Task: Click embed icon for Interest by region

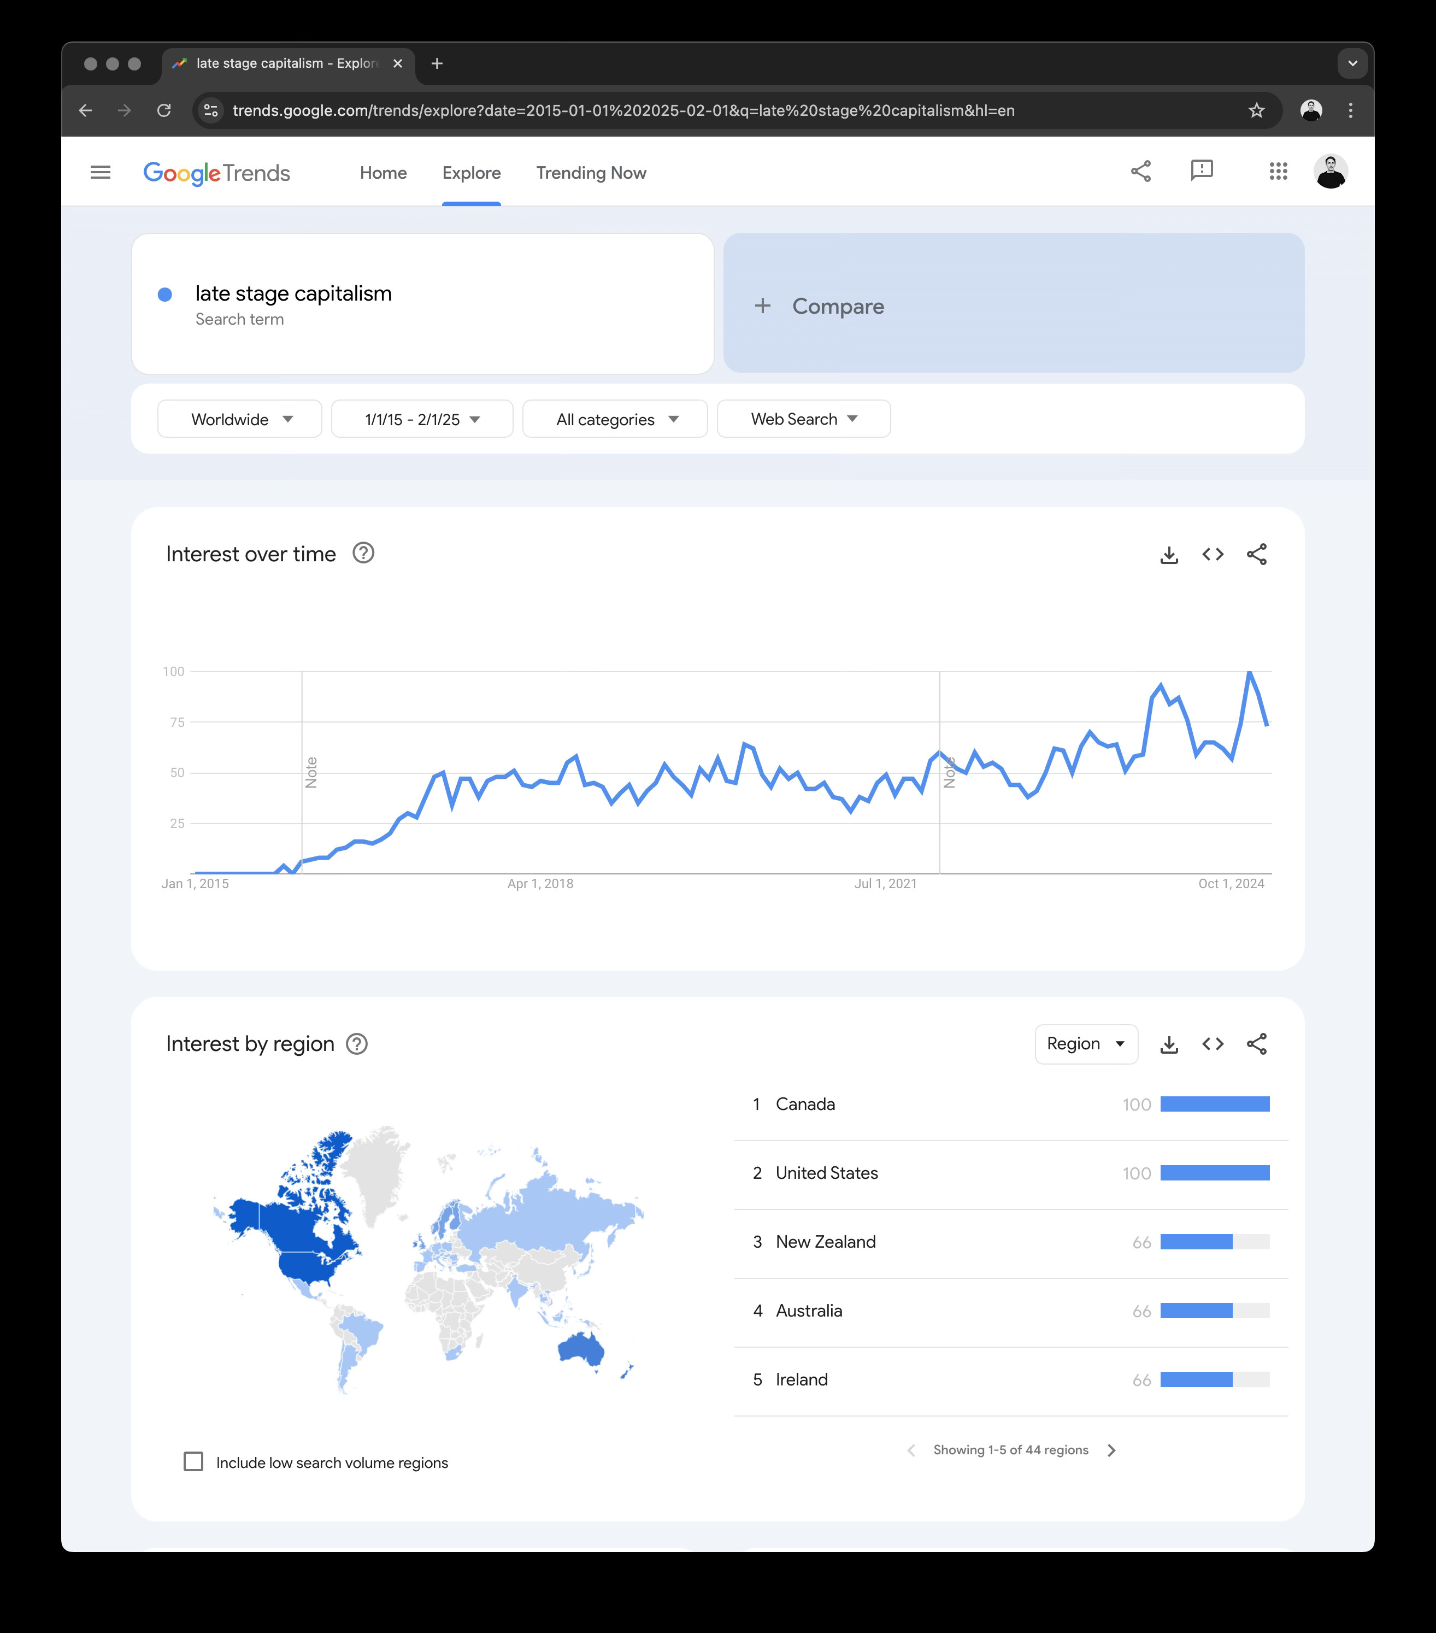Action: pyautogui.click(x=1213, y=1044)
